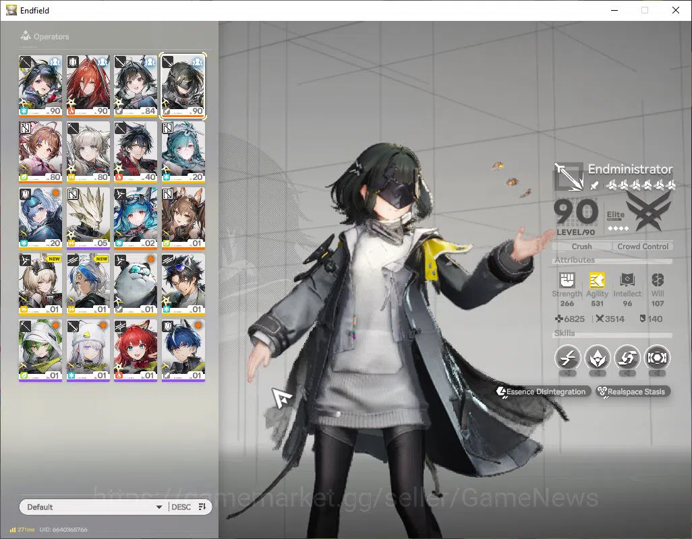The height and width of the screenshot is (539, 692).
Task: Click the LEVEL/90 text
Action: click(x=575, y=232)
